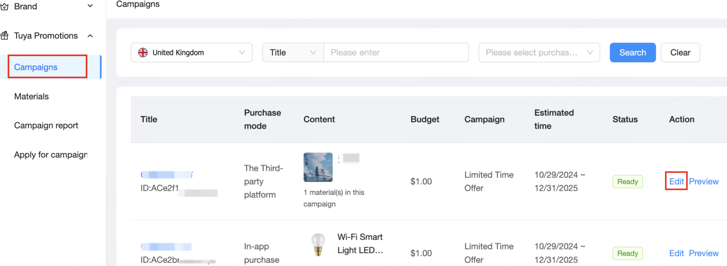
Task: Click the Title column header
Action: click(149, 119)
